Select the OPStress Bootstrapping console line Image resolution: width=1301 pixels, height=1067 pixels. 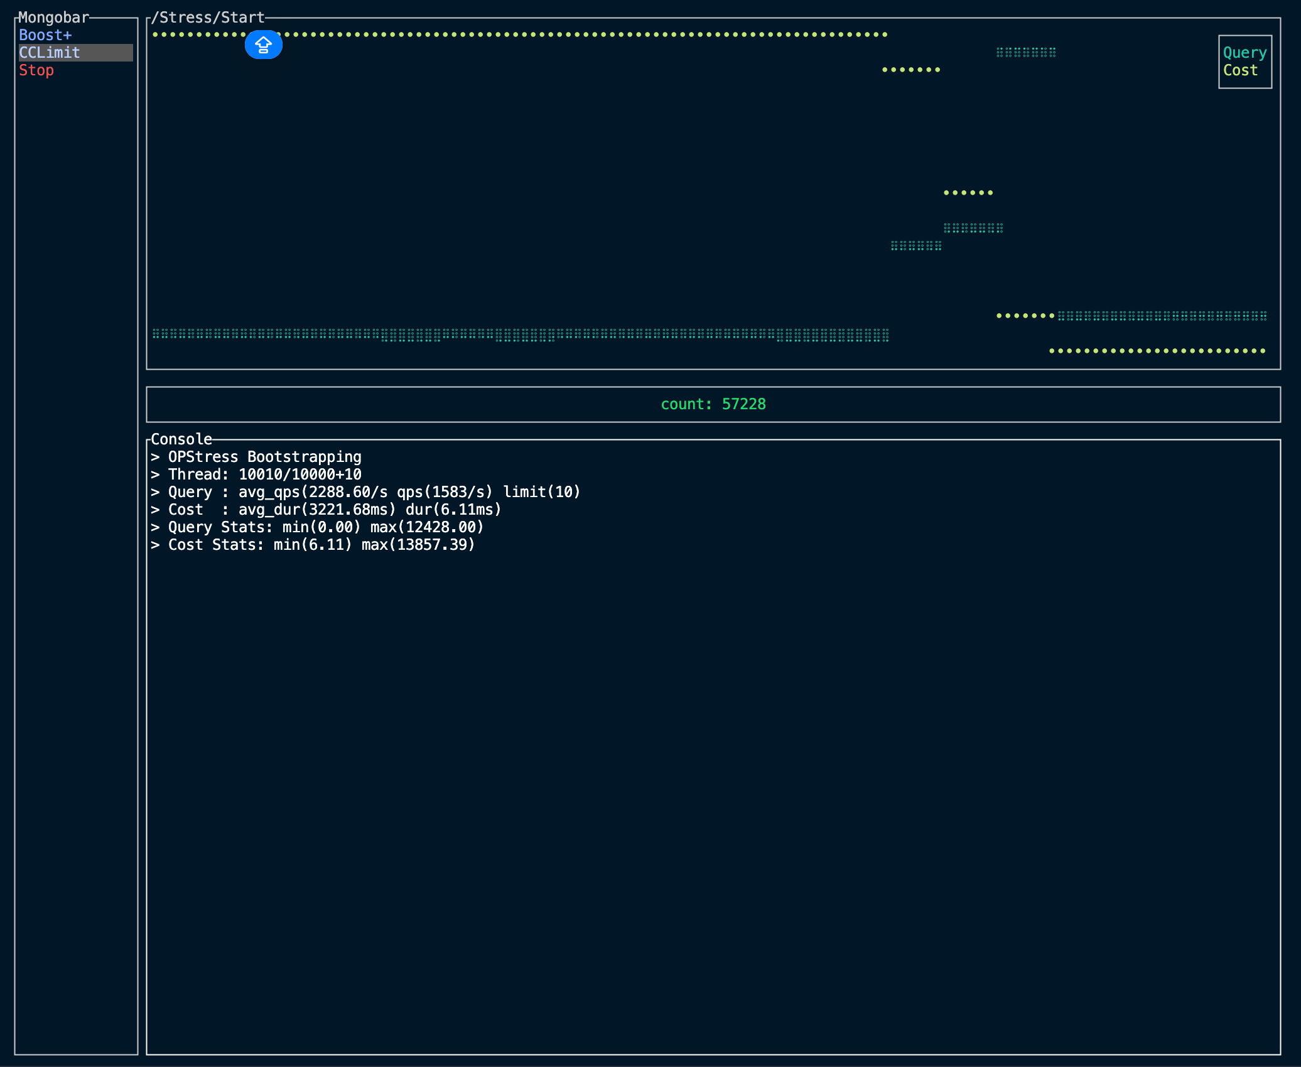(x=256, y=457)
